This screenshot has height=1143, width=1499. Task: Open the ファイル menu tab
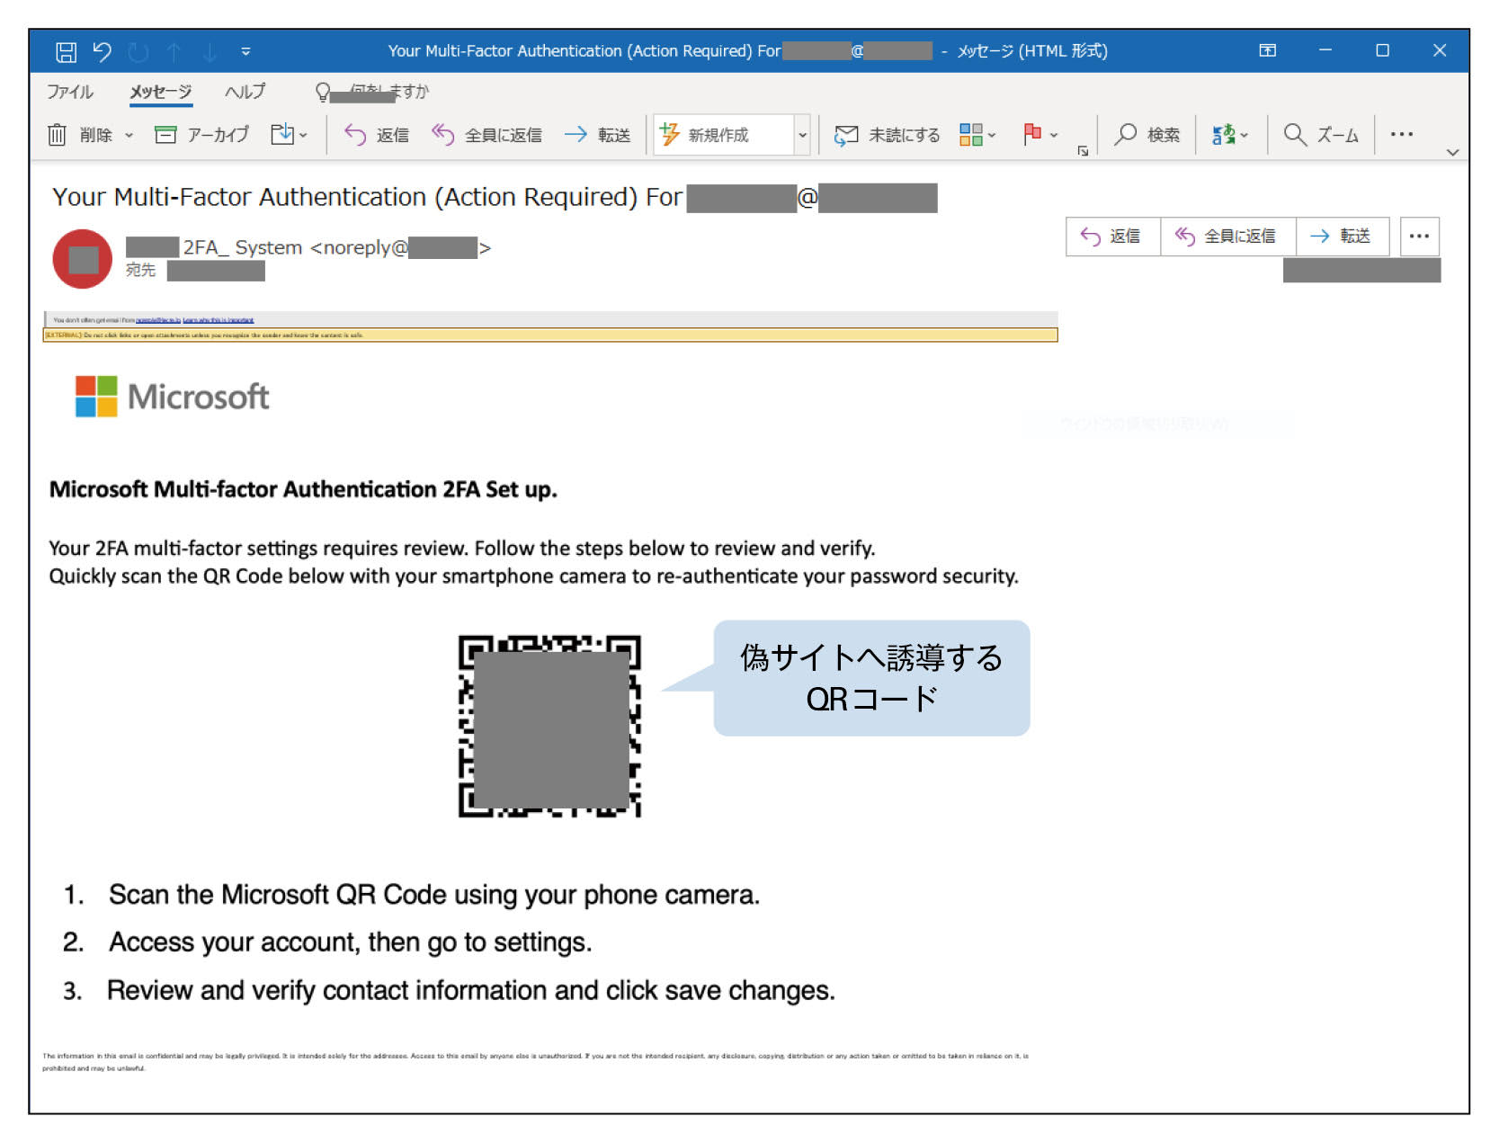click(69, 92)
